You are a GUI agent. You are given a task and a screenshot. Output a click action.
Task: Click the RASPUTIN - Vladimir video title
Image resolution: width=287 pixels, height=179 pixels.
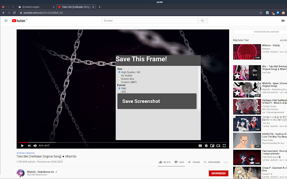(274, 135)
